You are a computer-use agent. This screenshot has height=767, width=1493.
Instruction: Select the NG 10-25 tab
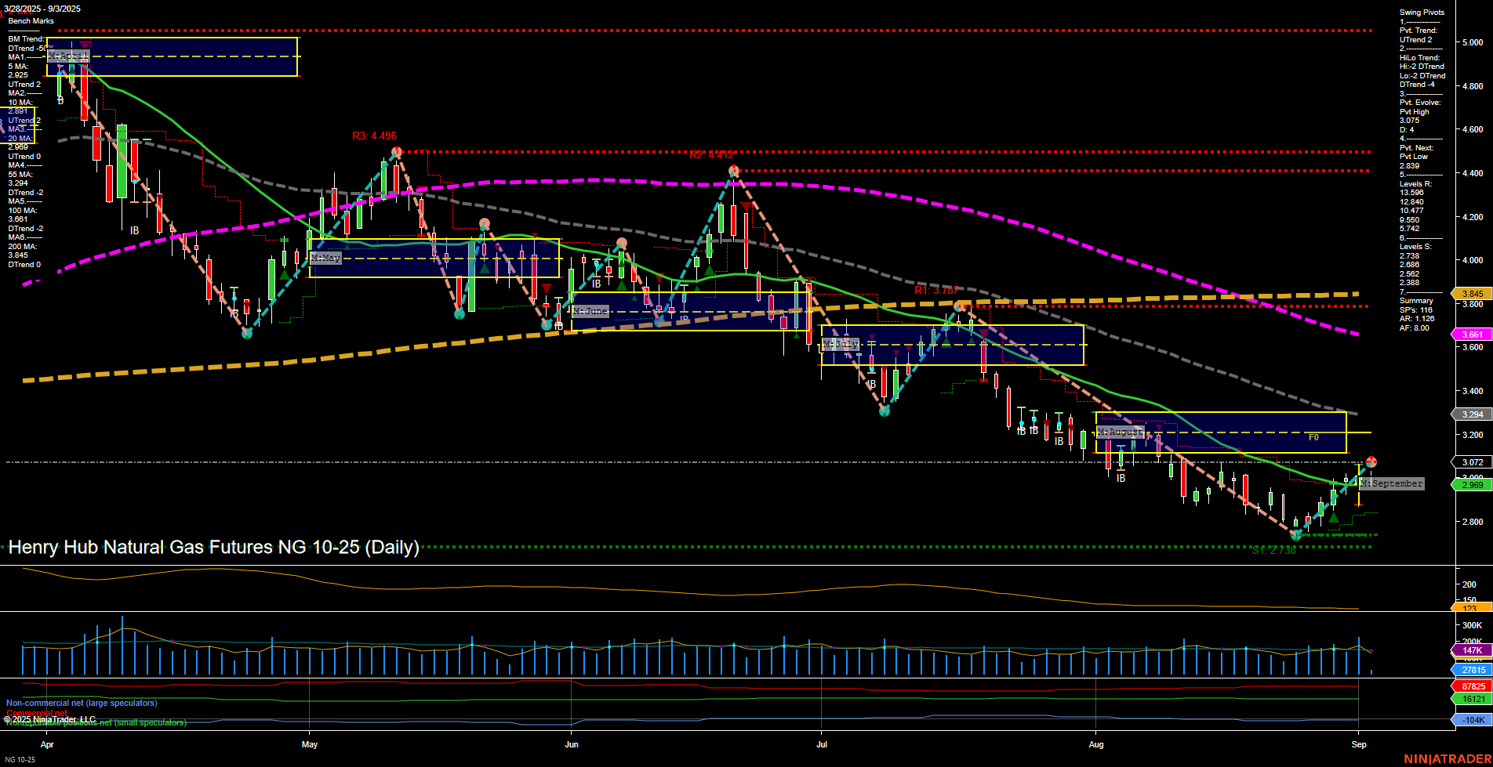click(x=19, y=758)
